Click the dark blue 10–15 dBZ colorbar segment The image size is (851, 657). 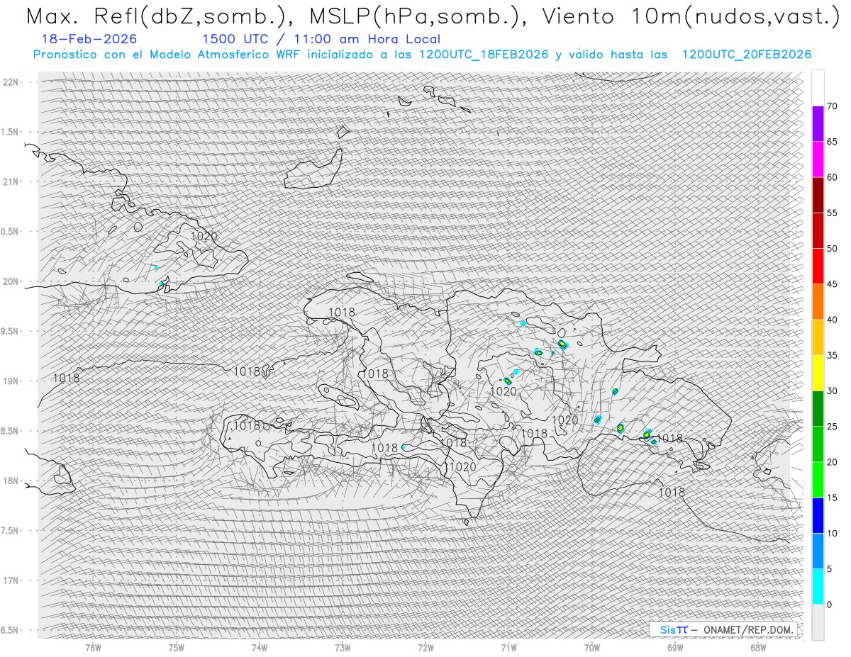click(x=818, y=515)
